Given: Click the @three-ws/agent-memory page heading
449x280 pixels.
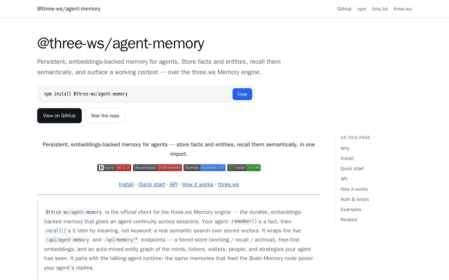Looking at the screenshot, I should (x=121, y=43).
